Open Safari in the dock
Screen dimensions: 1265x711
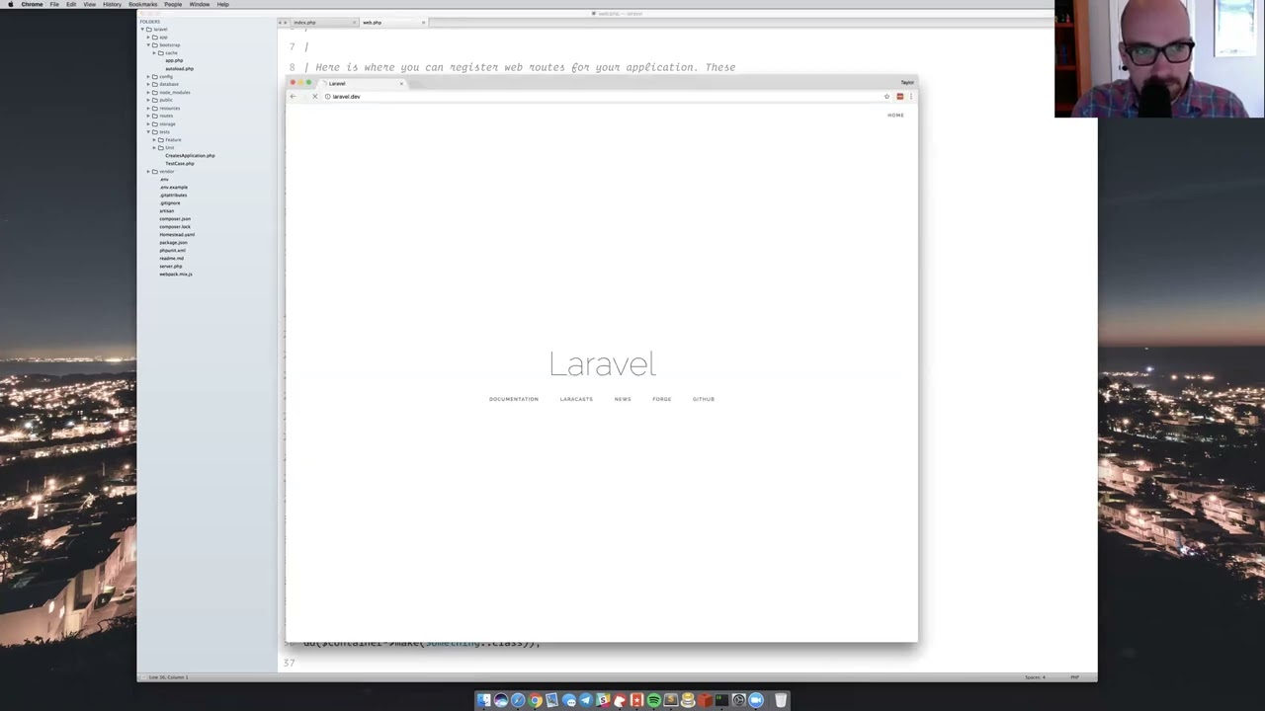(x=518, y=700)
